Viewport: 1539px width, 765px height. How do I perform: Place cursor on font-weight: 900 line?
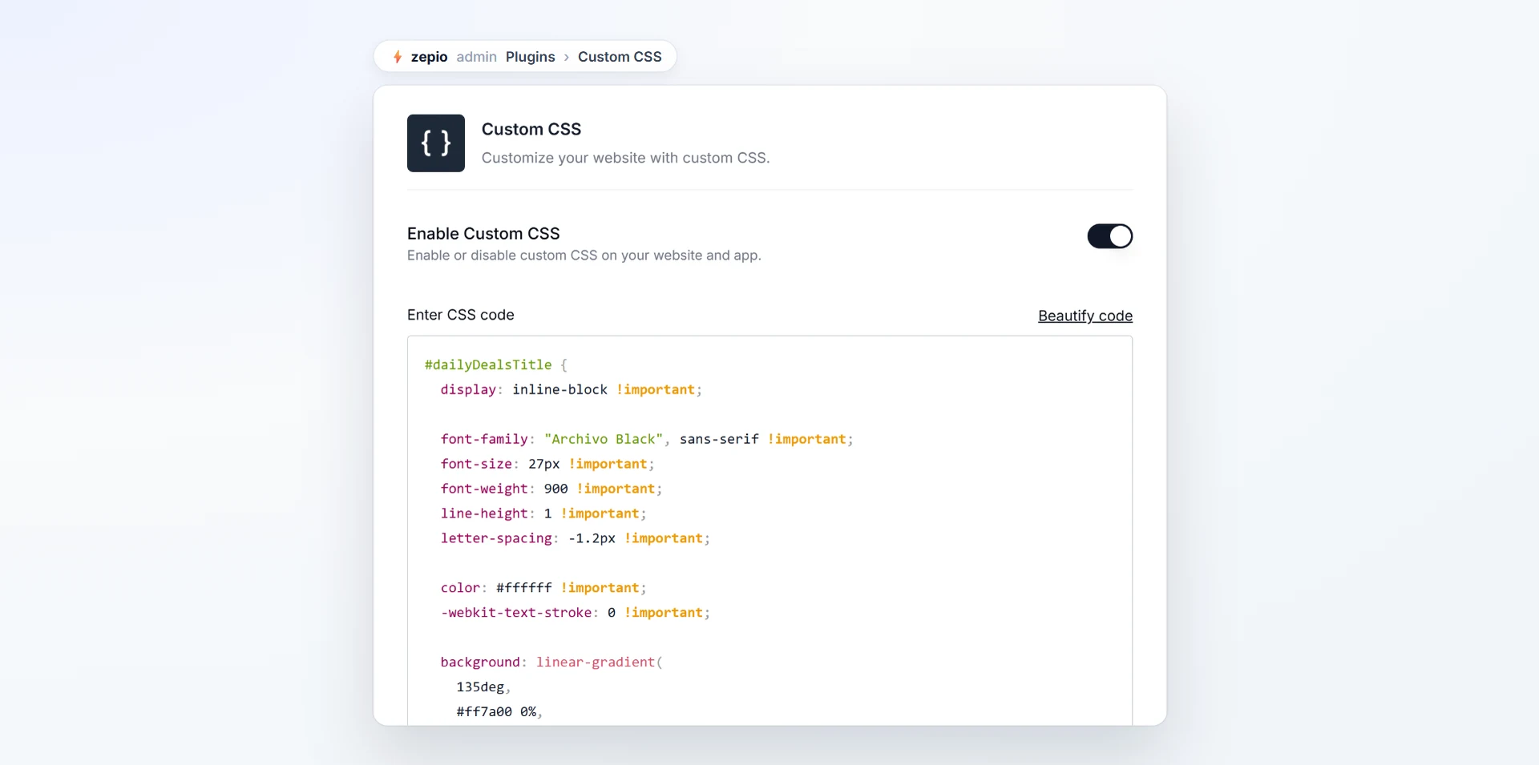(x=551, y=489)
